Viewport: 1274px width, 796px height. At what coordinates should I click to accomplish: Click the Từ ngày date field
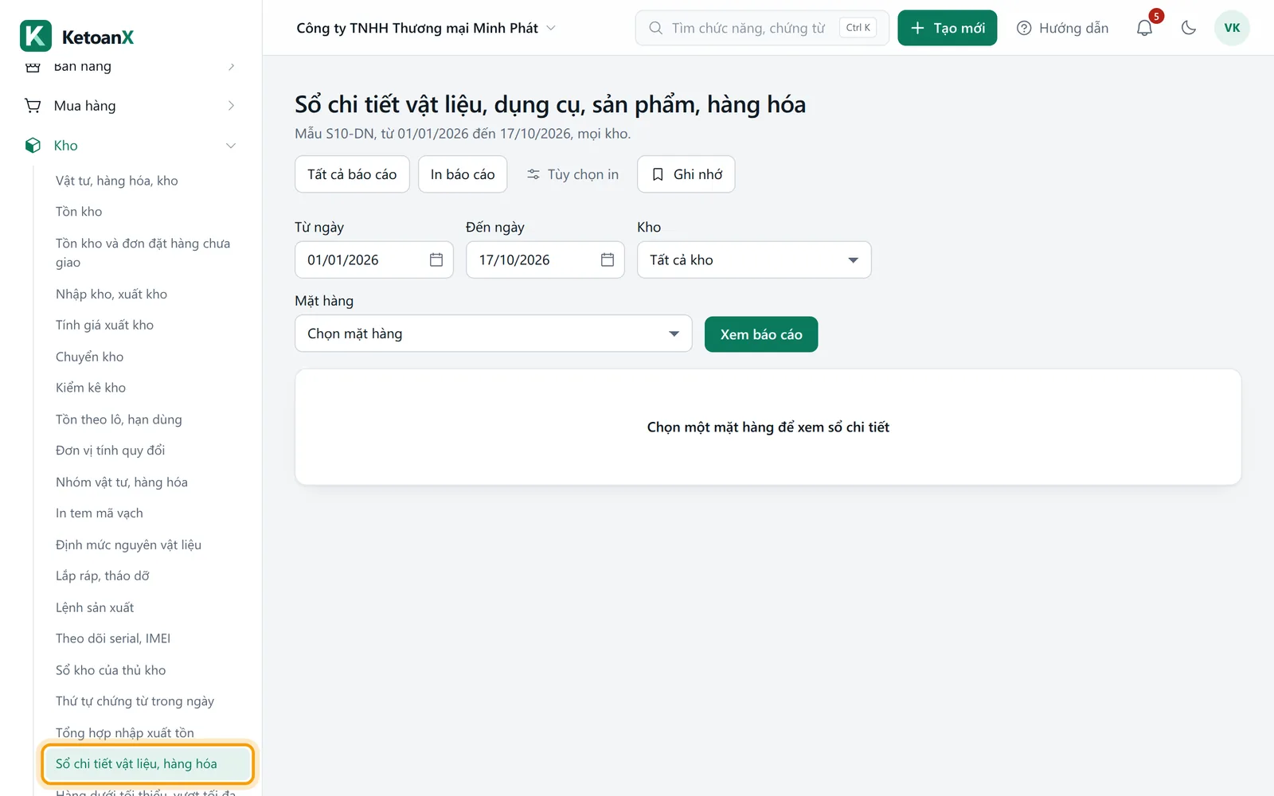pyautogui.click(x=374, y=259)
